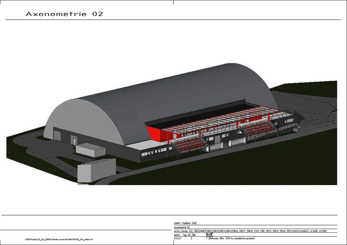
Task: Click the handwritten signature in the title block
Action: tap(209, 235)
